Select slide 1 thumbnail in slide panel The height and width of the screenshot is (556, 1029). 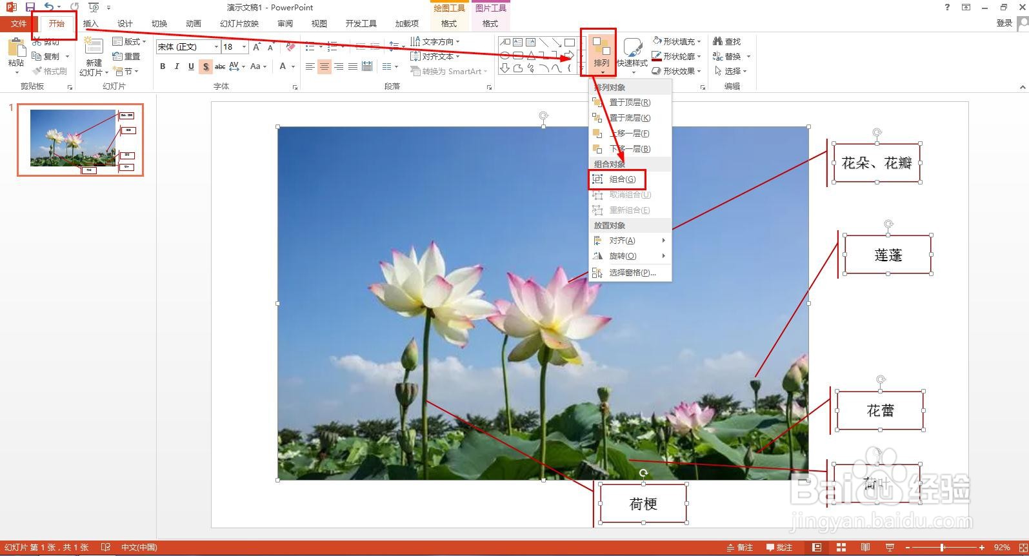click(x=80, y=139)
